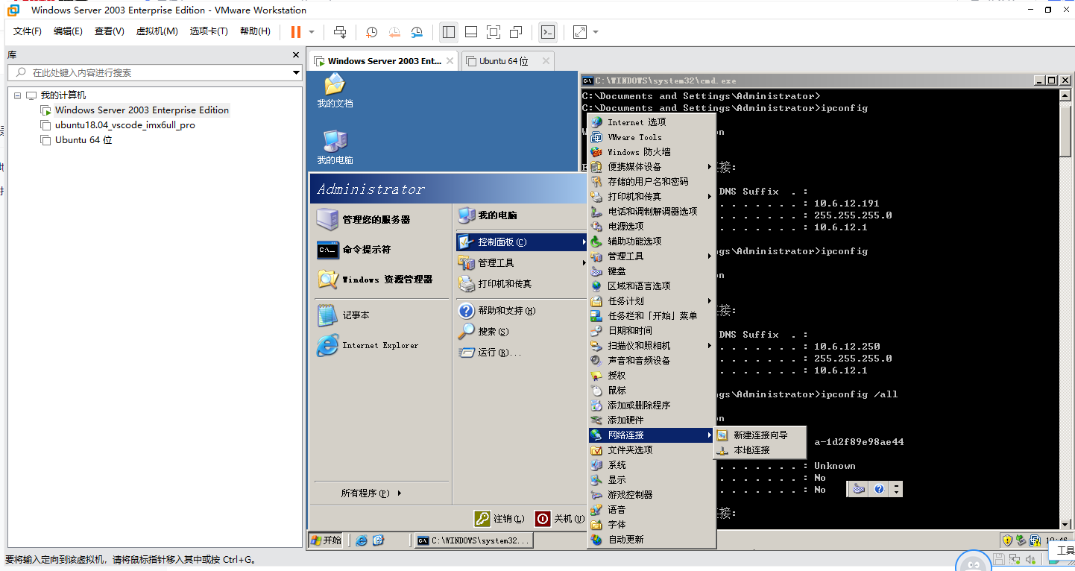
Task: Close the library panel
Action: (296, 55)
